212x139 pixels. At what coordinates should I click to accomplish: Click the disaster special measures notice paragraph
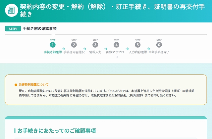pyautogui.click(x=106, y=93)
